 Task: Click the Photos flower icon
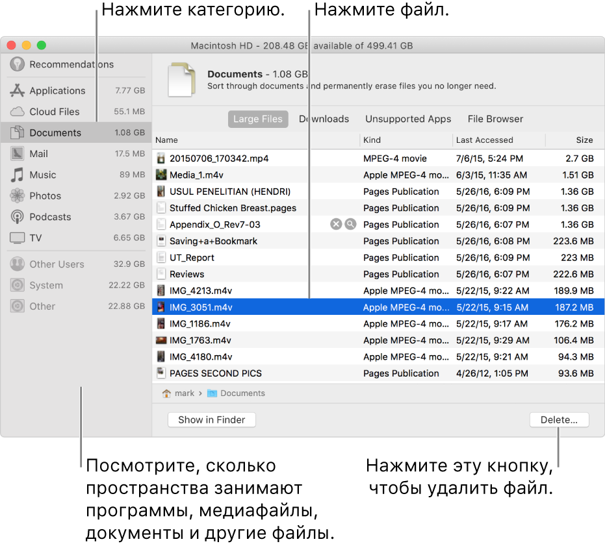click(17, 195)
